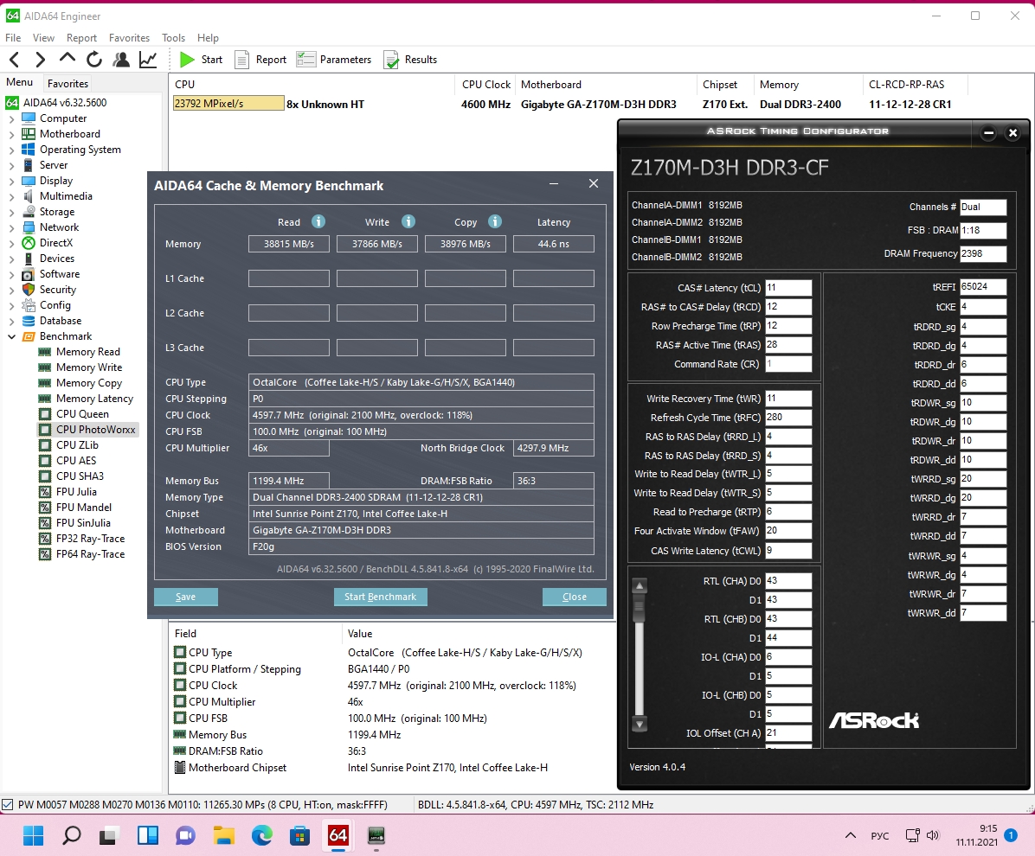Open Memory Read benchmark

tap(87, 352)
